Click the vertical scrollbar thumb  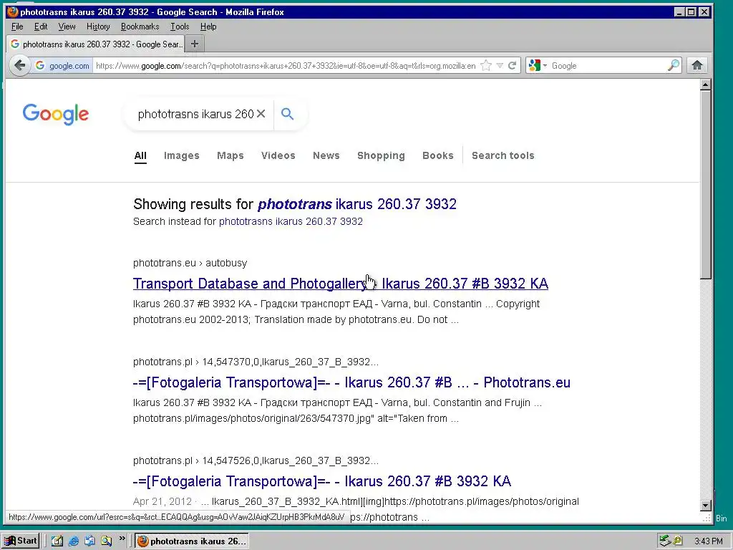pos(705,185)
